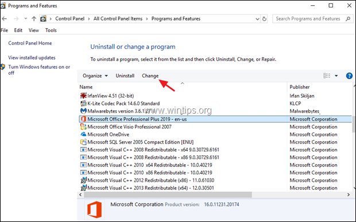Go forward with the right arrow
Screen dimensions: 356x222
(x=16, y=19)
